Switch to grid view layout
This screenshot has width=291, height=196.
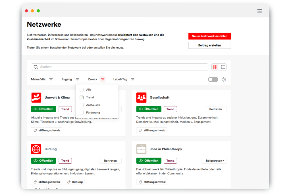pos(215,67)
